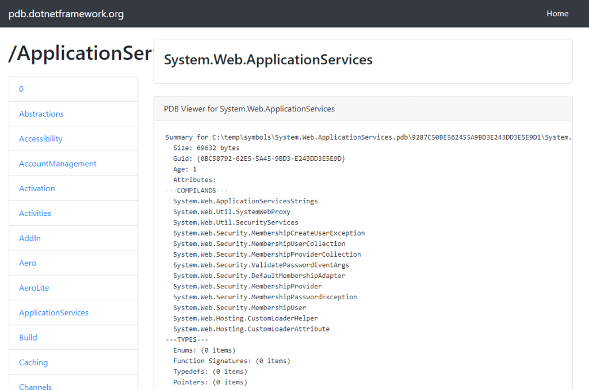The image size is (589, 390).
Task: Open the AeroLite category
Action: coord(35,288)
